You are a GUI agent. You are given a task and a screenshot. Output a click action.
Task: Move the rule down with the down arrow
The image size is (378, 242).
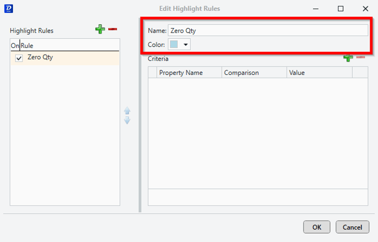pos(127,120)
